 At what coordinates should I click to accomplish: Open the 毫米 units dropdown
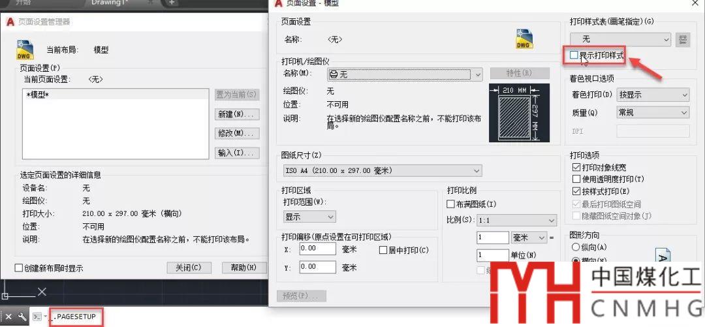click(529, 238)
